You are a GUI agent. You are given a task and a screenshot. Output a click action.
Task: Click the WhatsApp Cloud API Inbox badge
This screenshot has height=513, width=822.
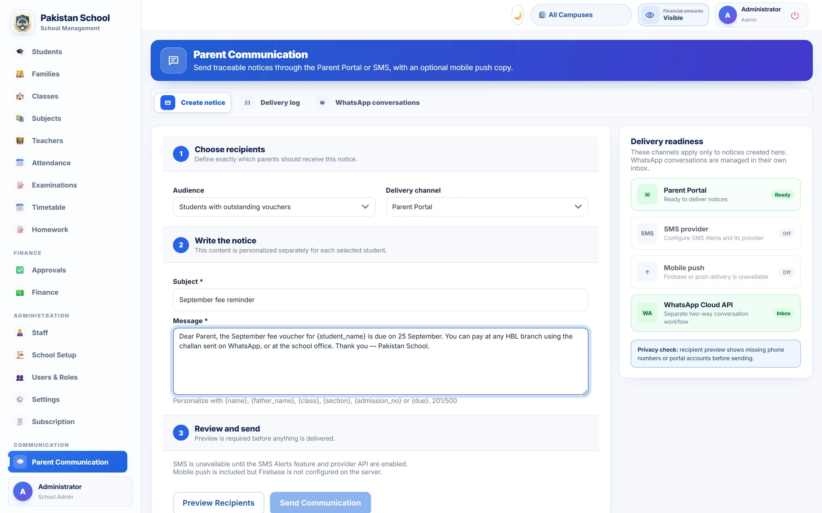[783, 313]
